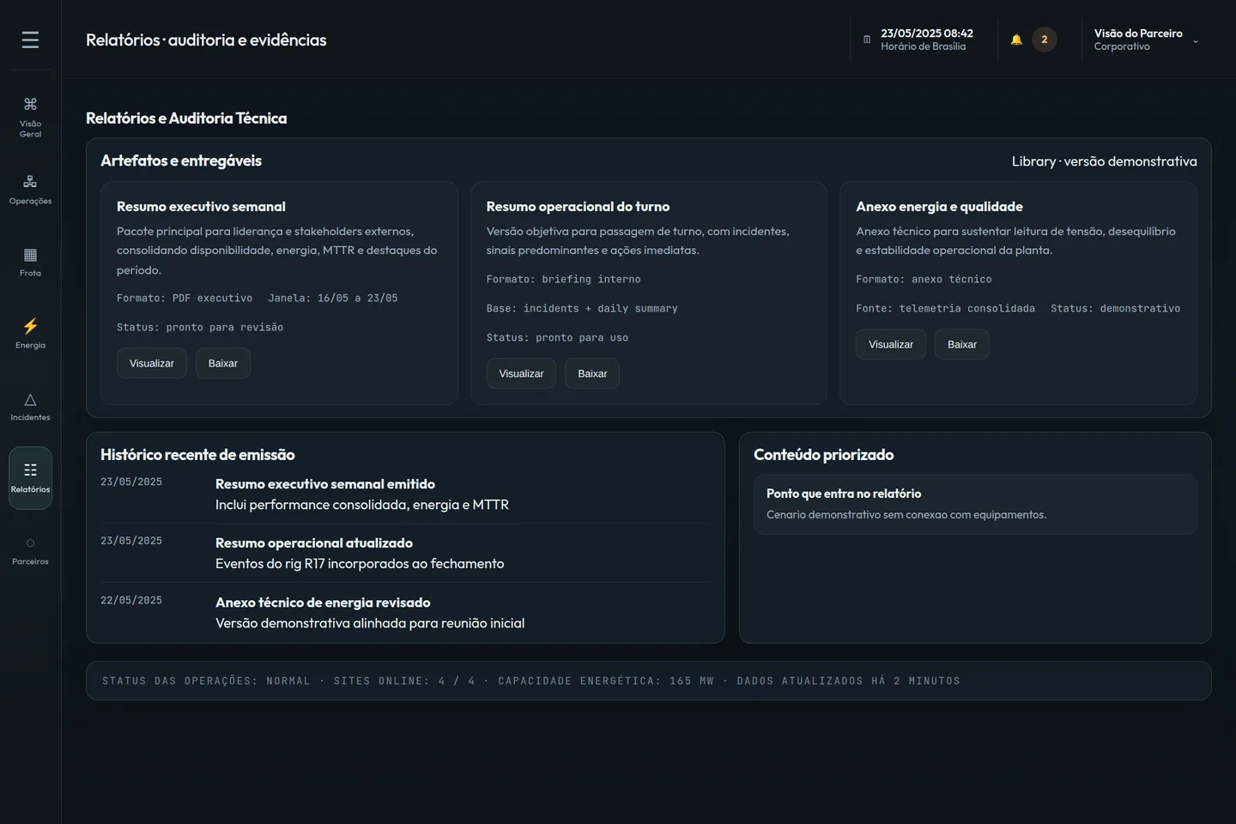Click the '22/05/2025' date in history
Viewport: 1236px width, 824px height.
[x=131, y=600]
